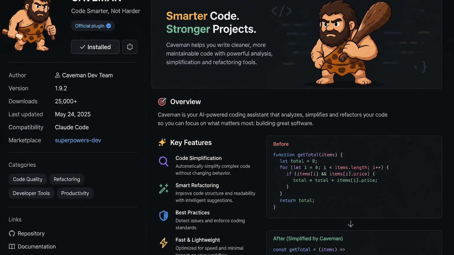Click the Installed button
This screenshot has height=255, width=454.
pyautogui.click(x=95, y=47)
